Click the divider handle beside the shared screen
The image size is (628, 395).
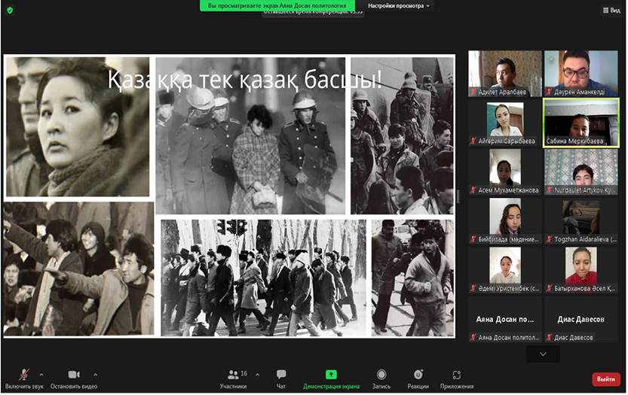pyautogui.click(x=458, y=196)
